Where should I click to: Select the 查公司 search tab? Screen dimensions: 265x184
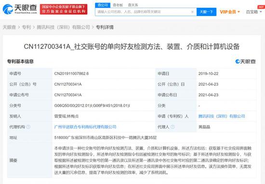point(103,5)
